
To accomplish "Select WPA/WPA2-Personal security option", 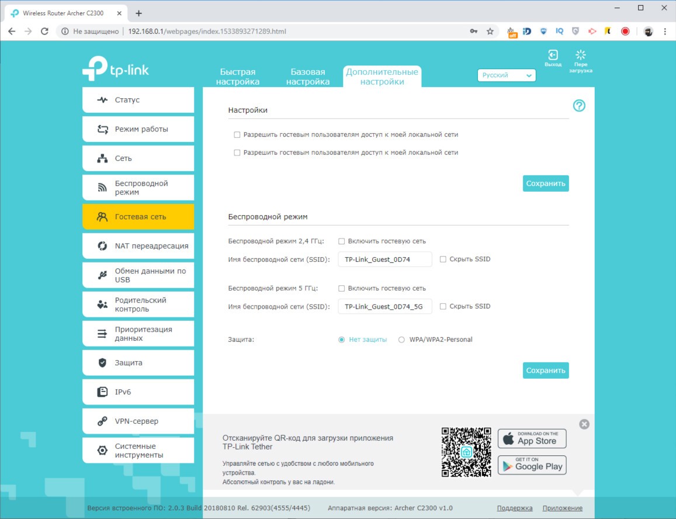I will pyautogui.click(x=401, y=340).
